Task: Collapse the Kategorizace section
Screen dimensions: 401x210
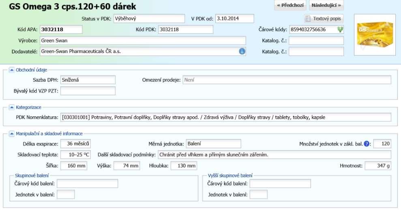Action: pos(11,107)
